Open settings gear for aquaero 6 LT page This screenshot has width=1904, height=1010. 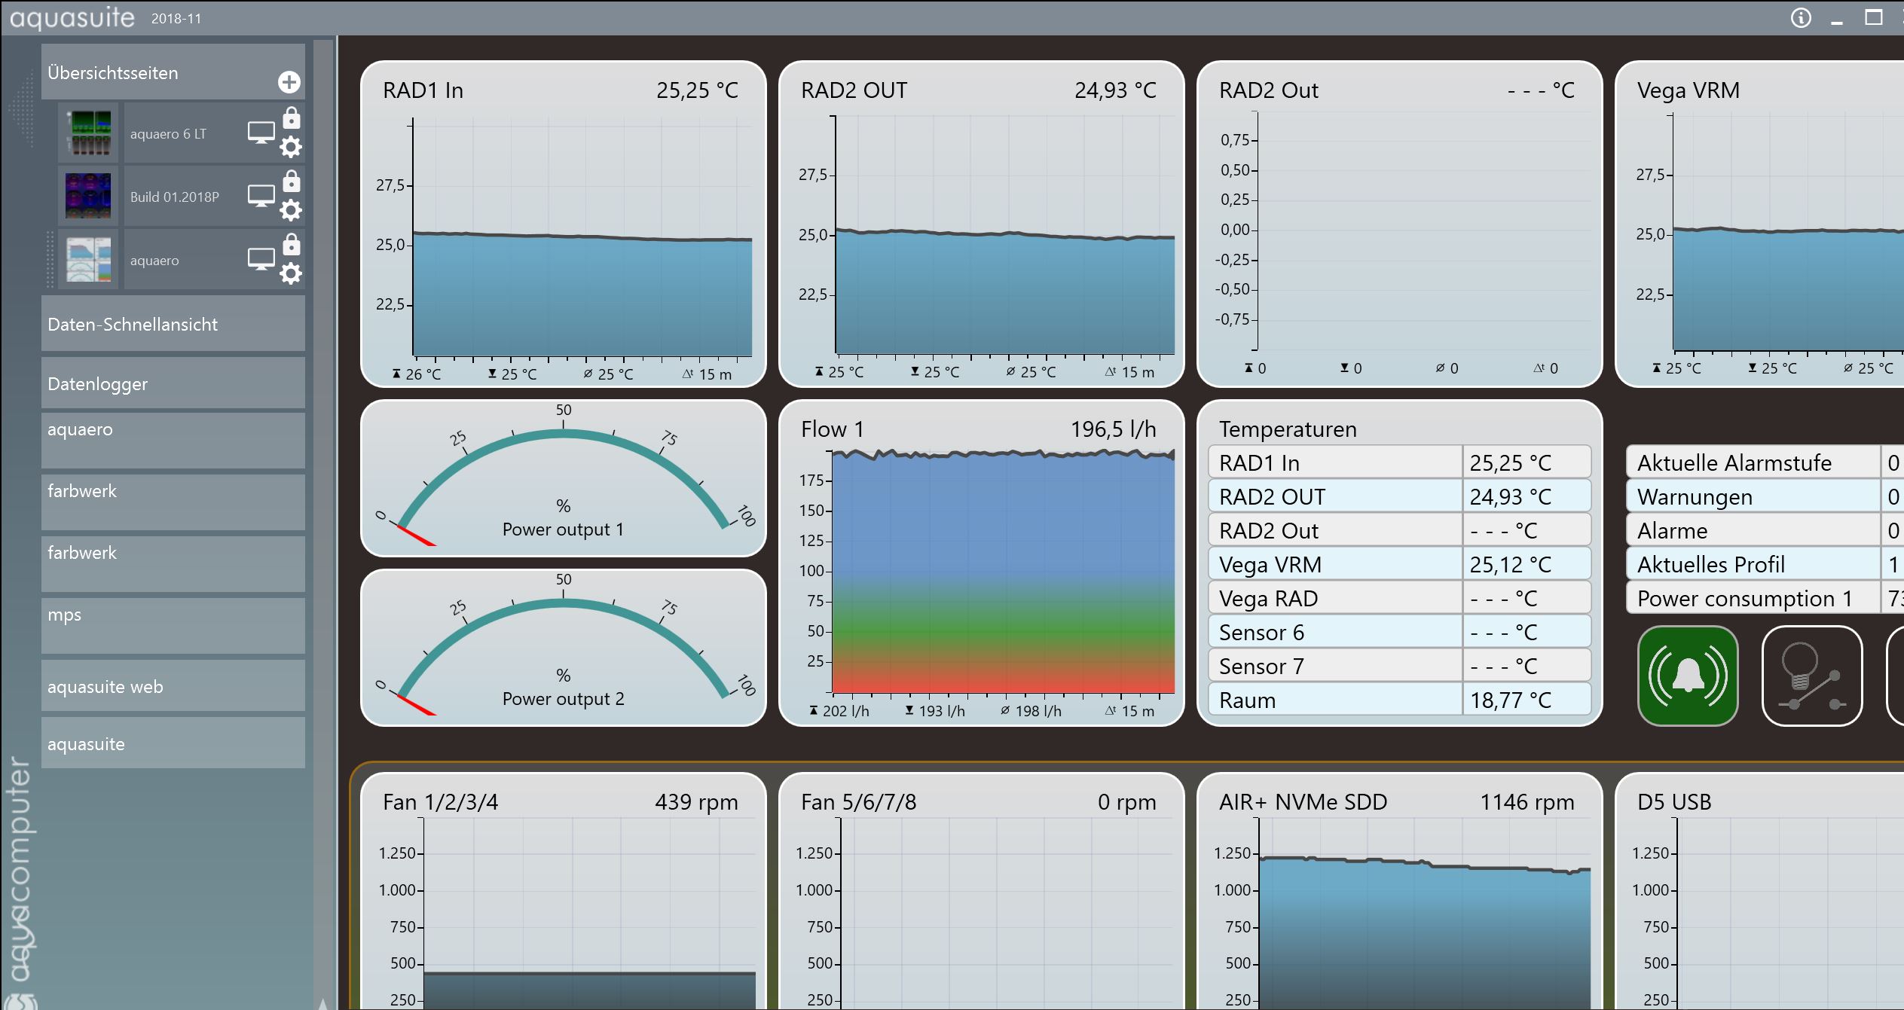coord(291,147)
